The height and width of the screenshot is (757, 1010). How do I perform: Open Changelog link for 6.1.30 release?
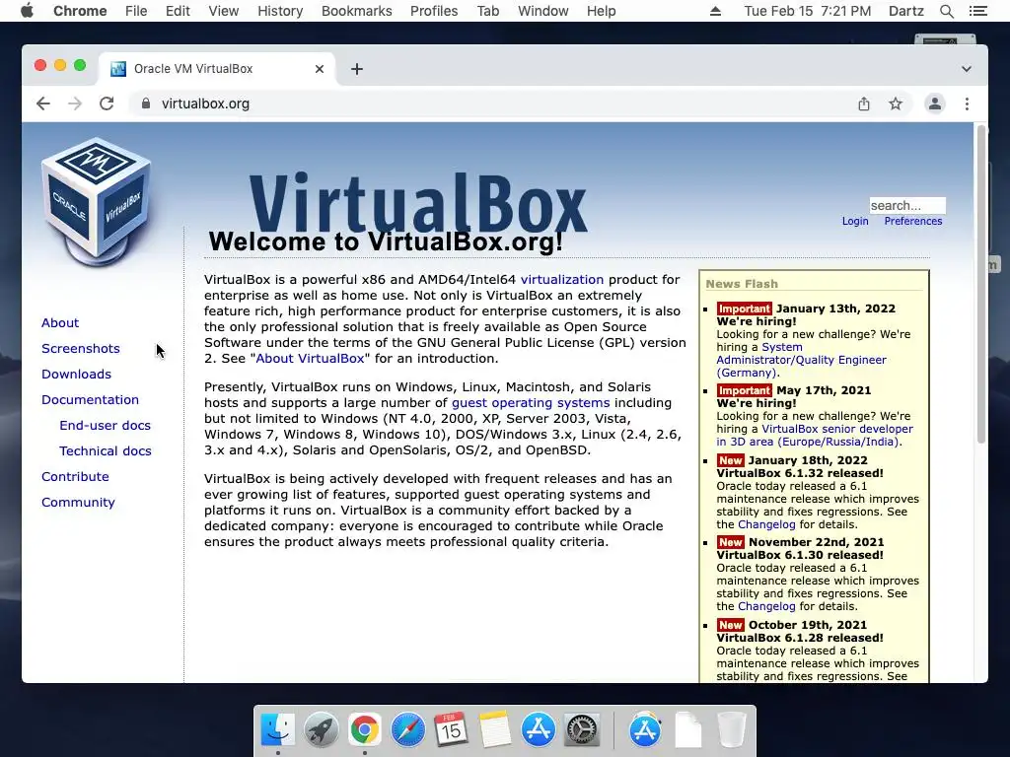(x=766, y=606)
